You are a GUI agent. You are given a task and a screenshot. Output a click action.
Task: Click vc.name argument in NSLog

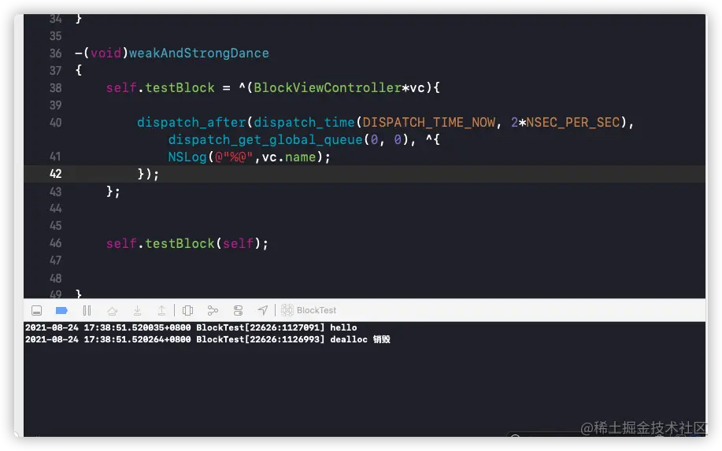[x=289, y=157]
